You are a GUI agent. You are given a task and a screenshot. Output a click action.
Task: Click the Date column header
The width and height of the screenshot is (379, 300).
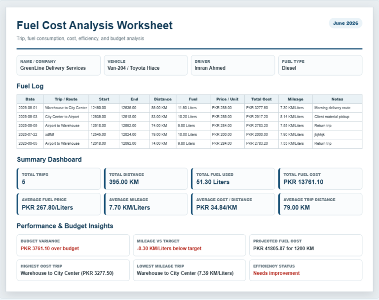(x=30, y=99)
